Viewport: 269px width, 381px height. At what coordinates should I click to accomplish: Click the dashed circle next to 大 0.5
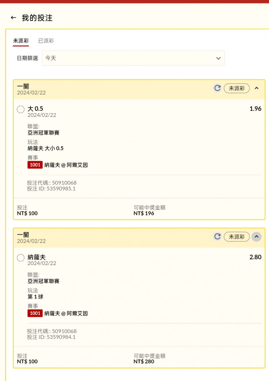point(21,109)
